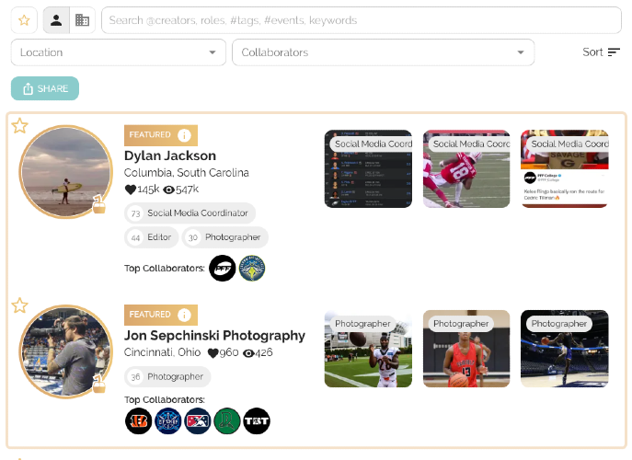Open the Bengals collaborator logo
Viewport: 632px width, 460px height.
tap(138, 420)
